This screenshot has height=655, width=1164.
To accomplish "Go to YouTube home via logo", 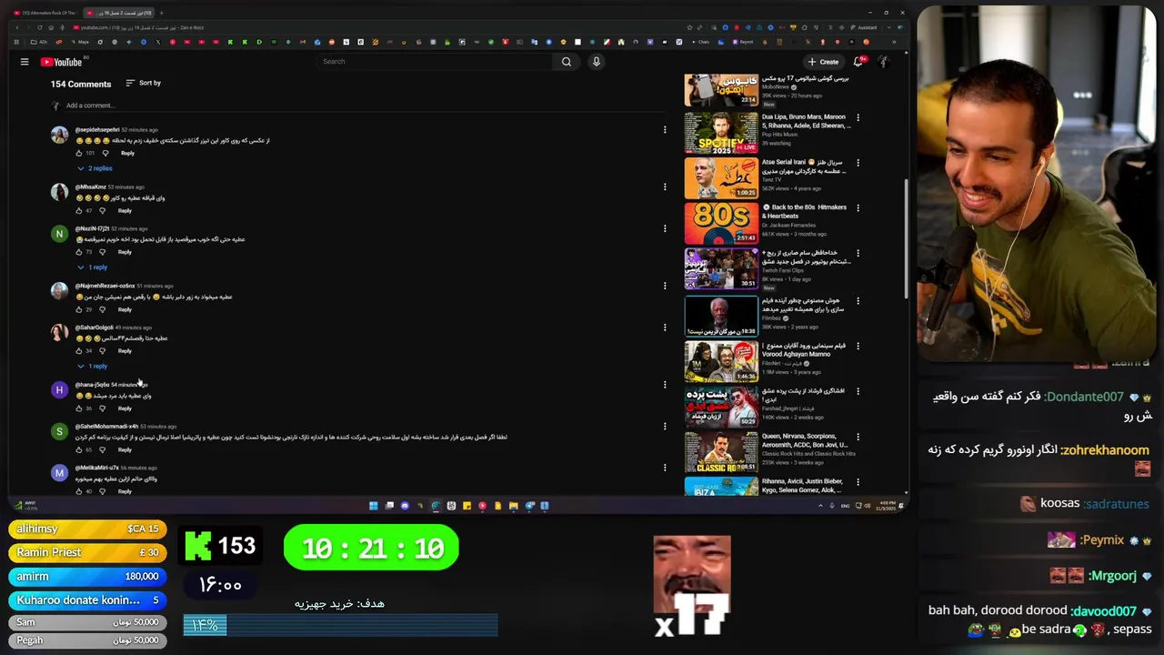I will pos(62,62).
